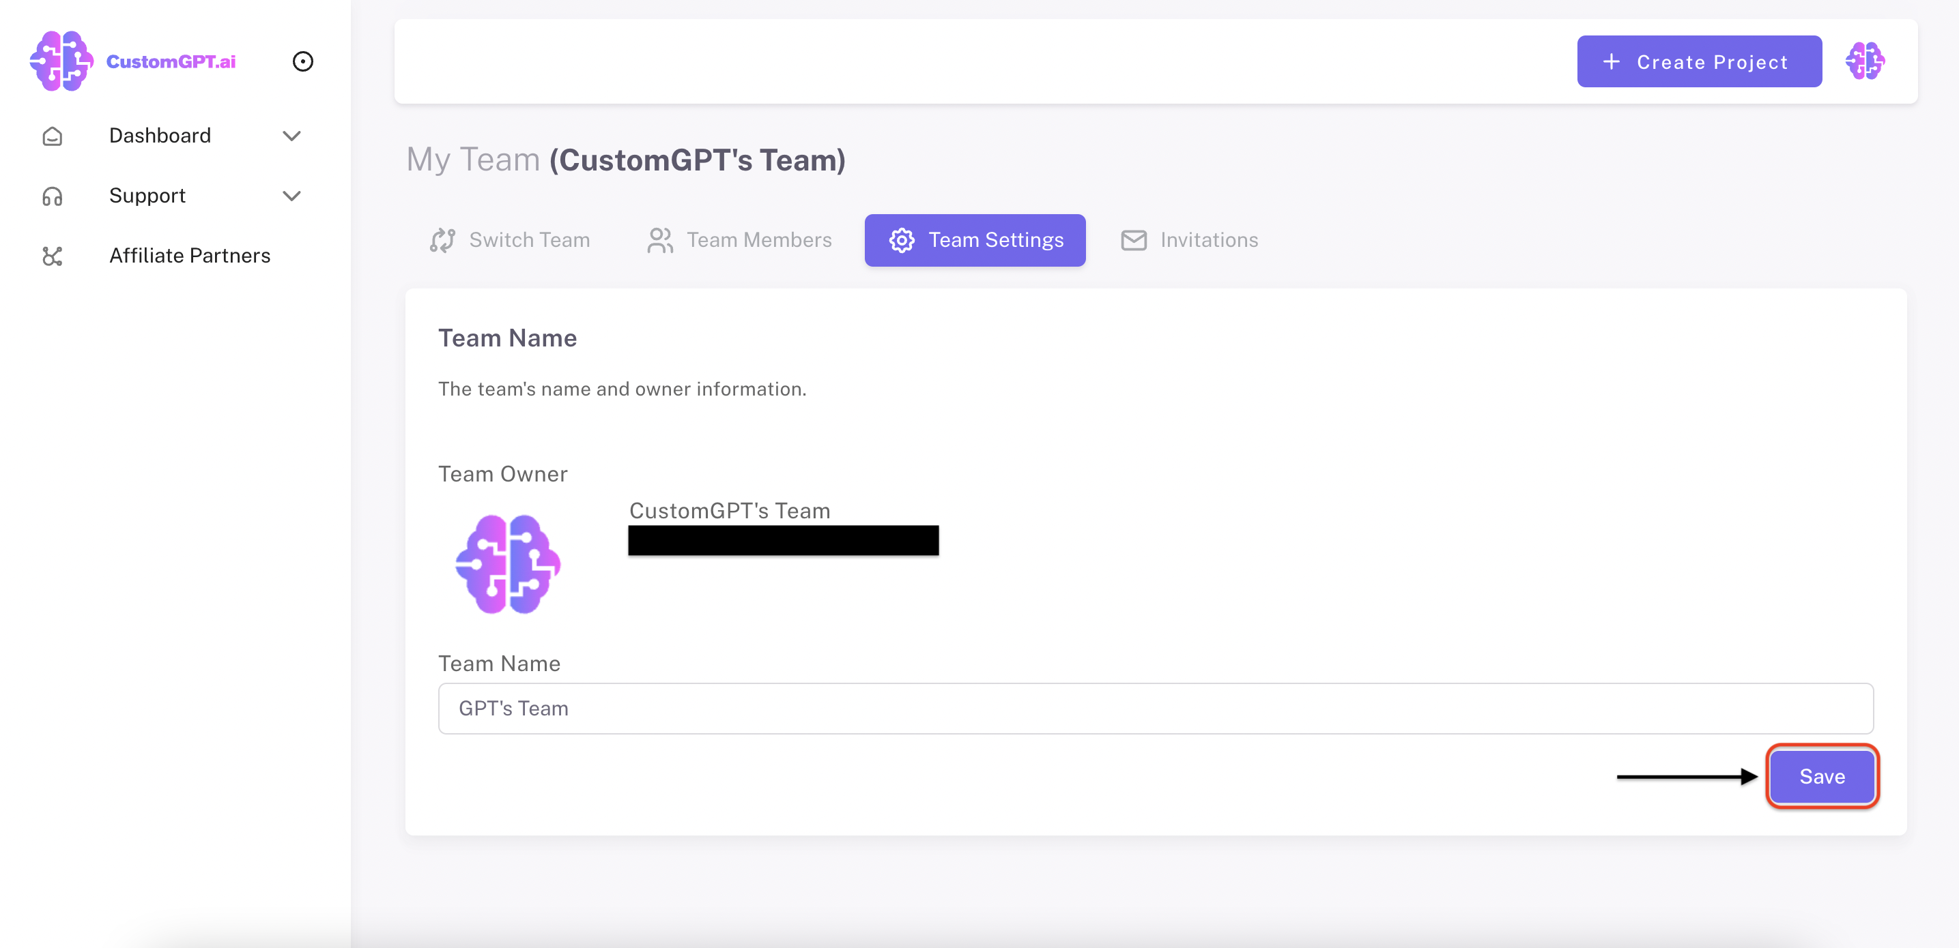Open the profile avatar menu

click(1864, 61)
